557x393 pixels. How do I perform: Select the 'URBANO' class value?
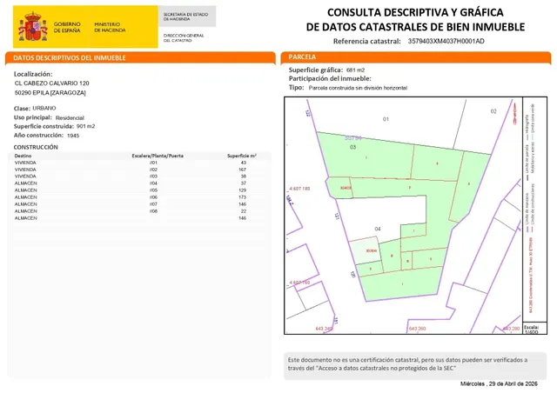[x=44, y=108]
